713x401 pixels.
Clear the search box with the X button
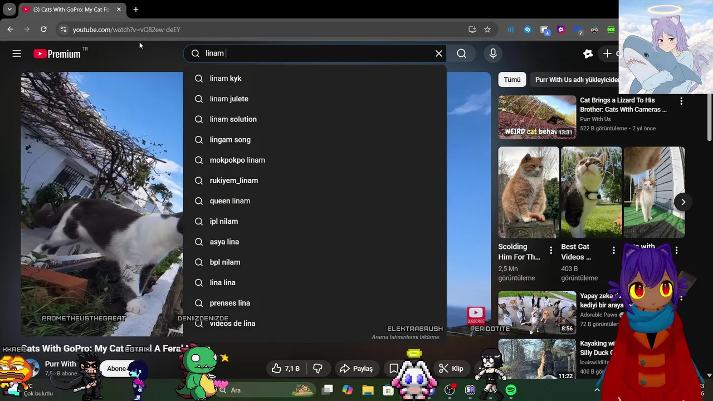(x=439, y=53)
